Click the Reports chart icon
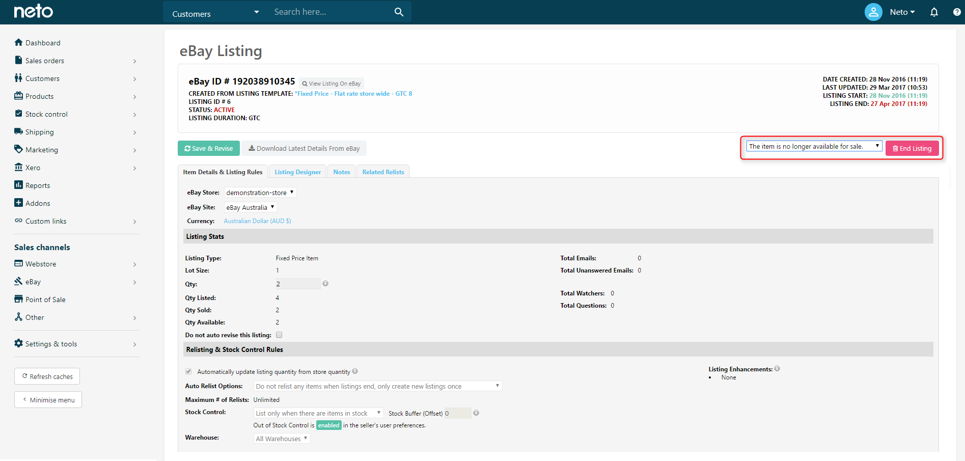 19,185
